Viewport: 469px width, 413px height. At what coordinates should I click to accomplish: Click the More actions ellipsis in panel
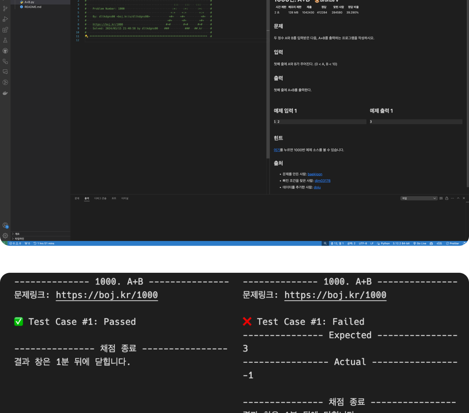coord(452,198)
